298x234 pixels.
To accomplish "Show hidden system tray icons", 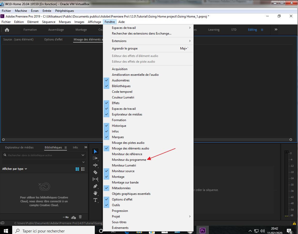I will point(250,231).
